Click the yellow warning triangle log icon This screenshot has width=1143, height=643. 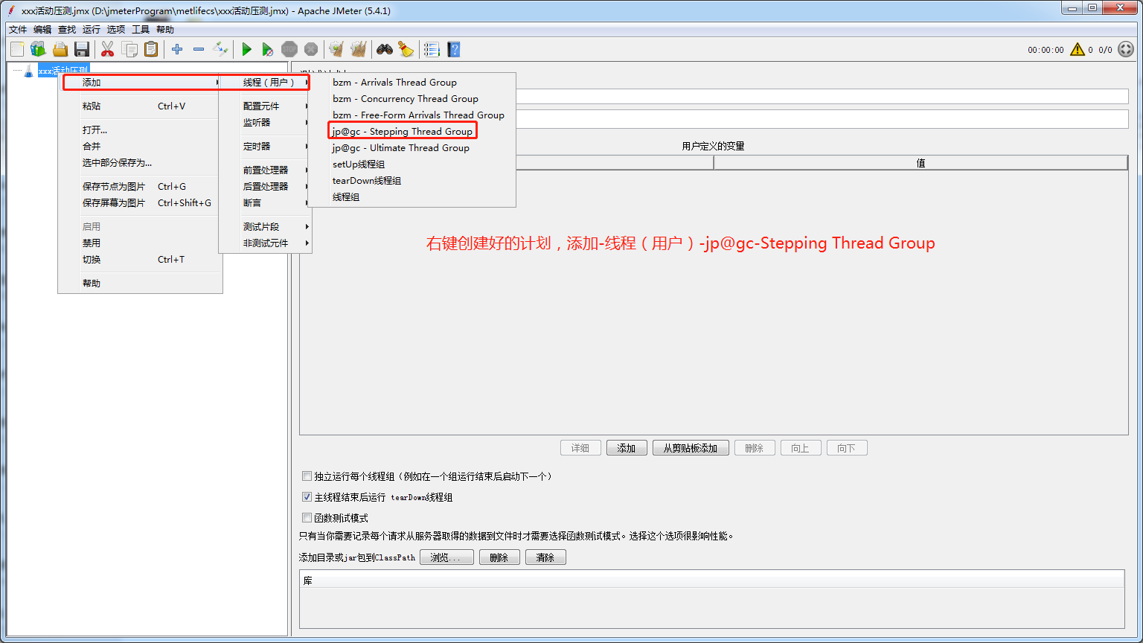[1077, 50]
